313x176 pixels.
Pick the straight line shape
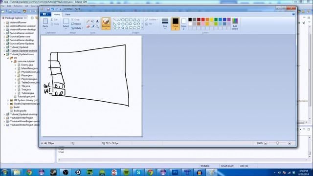coord(115,20)
